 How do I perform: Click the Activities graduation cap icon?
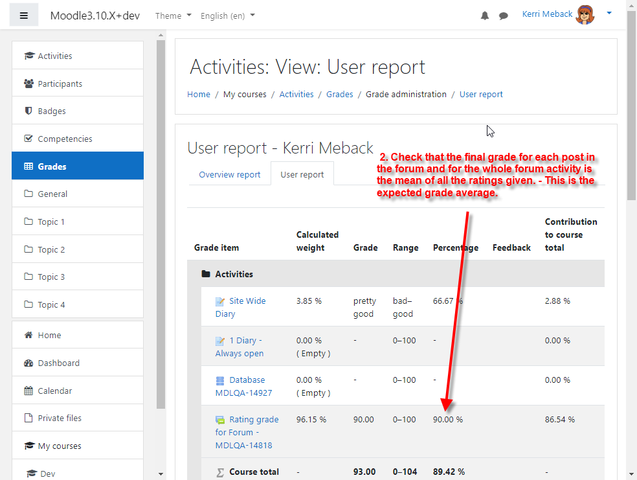[x=29, y=56]
